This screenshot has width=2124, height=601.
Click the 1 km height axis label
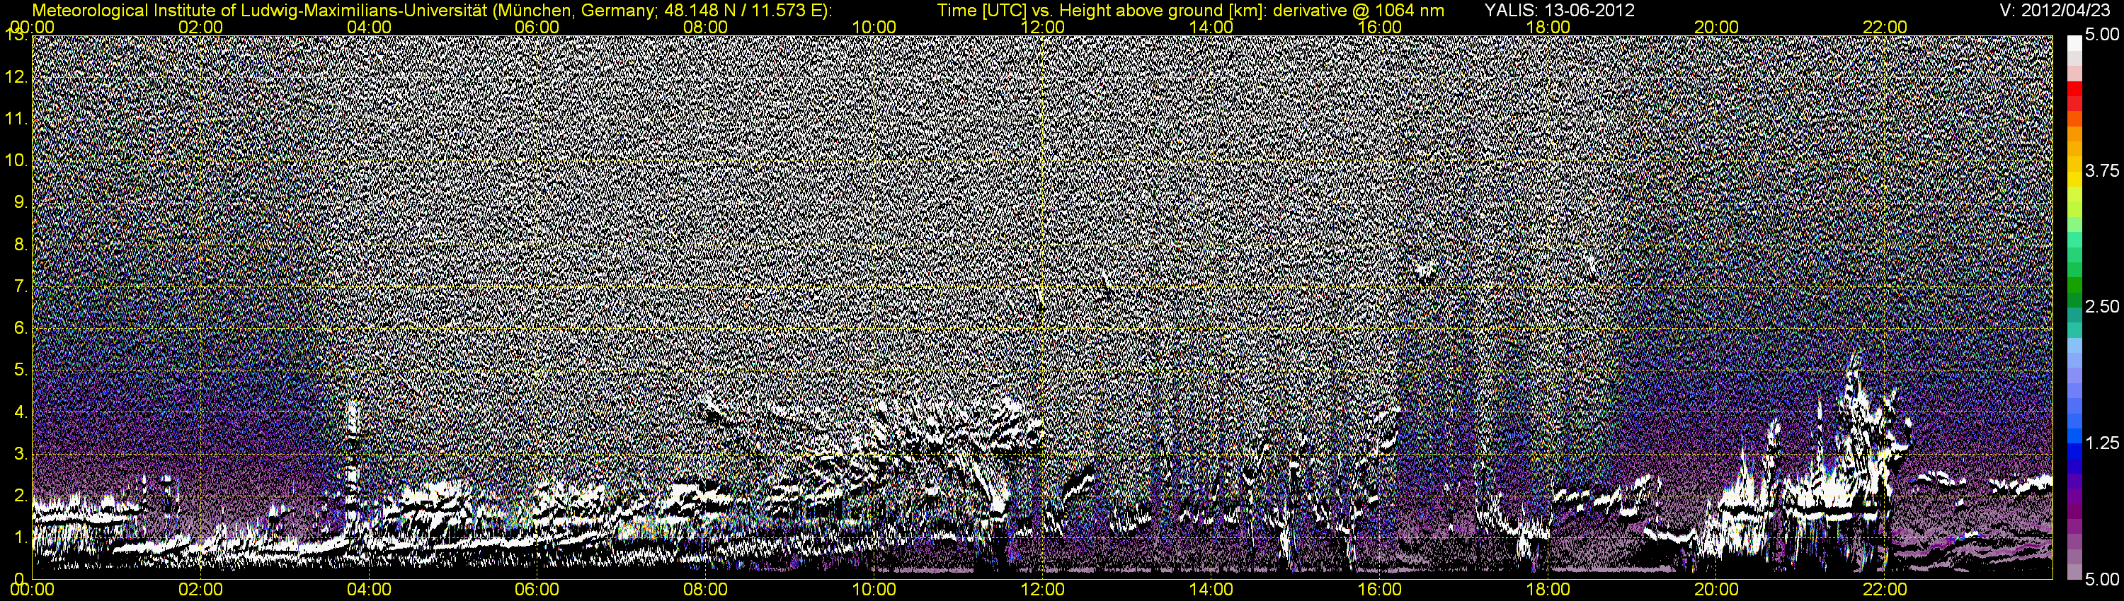21,537
